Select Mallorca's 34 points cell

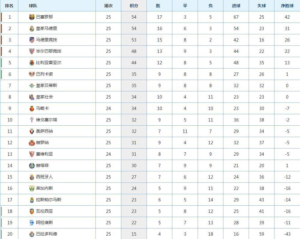click(134, 109)
